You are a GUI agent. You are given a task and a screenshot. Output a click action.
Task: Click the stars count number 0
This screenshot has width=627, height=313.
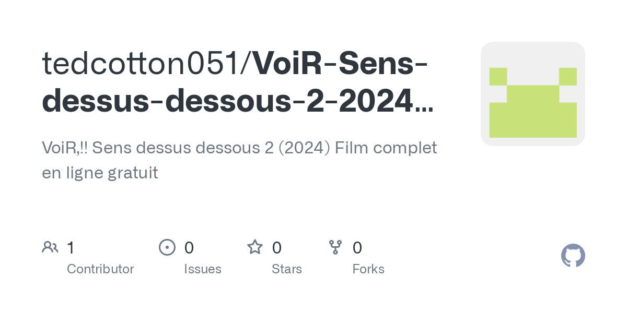(x=277, y=247)
